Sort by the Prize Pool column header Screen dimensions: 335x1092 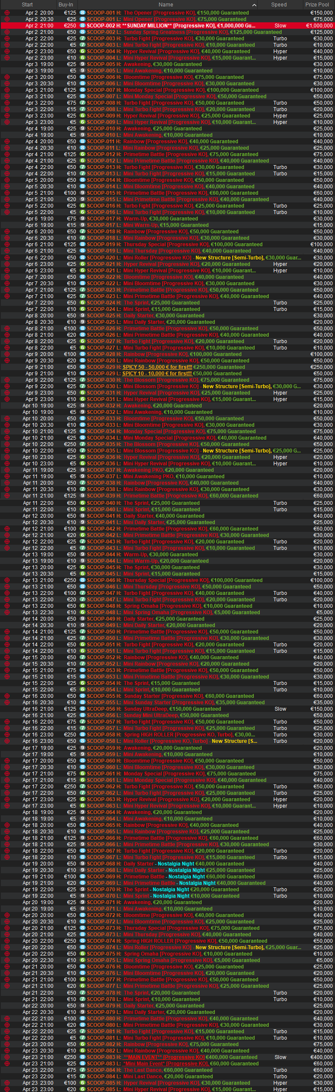[x=317, y=5]
